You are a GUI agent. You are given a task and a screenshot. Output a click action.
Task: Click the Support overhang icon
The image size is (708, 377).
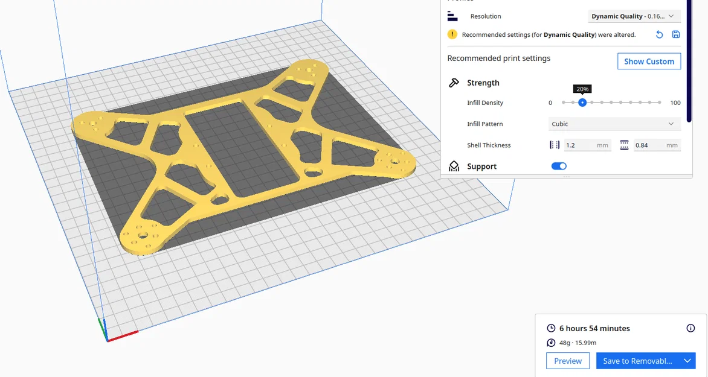click(454, 166)
